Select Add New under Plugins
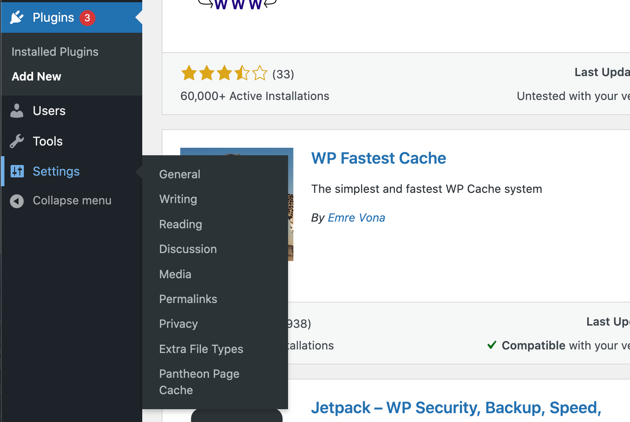 click(x=36, y=77)
